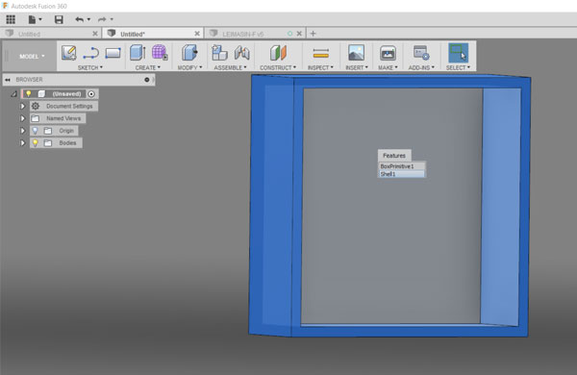This screenshot has height=375, width=577.
Task: Select Insert image icon
Action: click(x=356, y=53)
